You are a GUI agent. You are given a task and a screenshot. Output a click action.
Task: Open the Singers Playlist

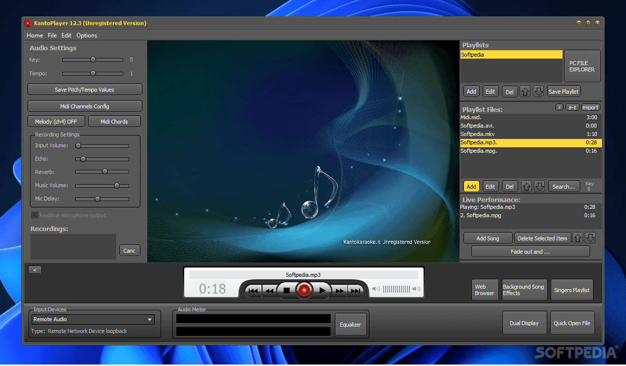tap(572, 290)
